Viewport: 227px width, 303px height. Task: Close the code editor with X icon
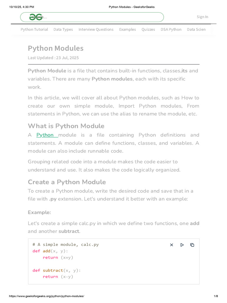(171, 245)
